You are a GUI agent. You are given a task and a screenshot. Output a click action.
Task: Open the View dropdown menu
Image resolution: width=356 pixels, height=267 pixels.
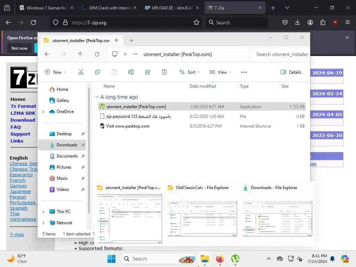[x=220, y=72]
